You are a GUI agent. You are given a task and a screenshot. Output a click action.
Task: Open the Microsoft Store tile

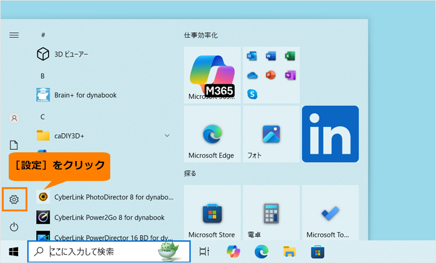click(x=212, y=213)
